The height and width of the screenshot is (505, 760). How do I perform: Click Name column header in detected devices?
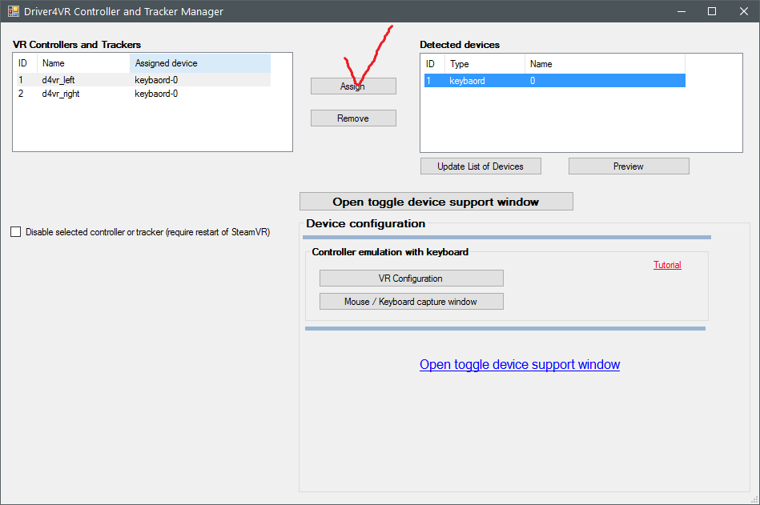pos(605,64)
